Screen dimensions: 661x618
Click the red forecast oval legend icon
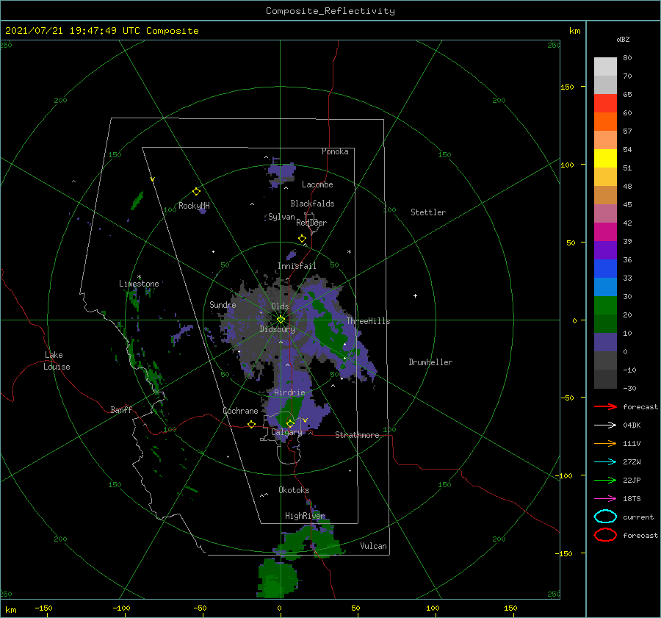(x=605, y=535)
